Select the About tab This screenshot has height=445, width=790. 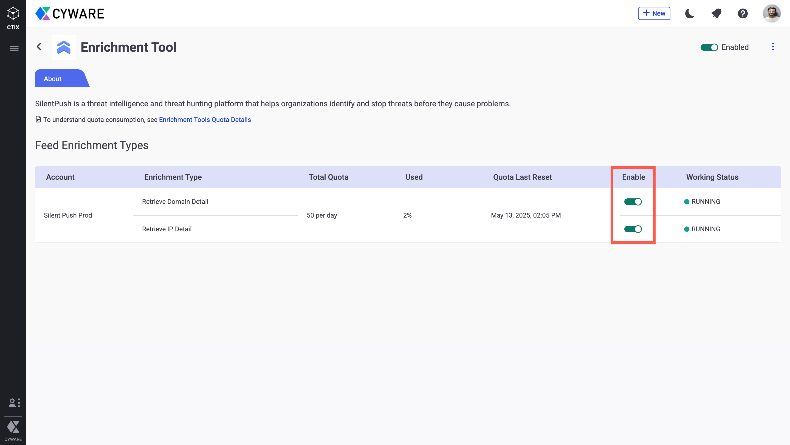[53, 79]
